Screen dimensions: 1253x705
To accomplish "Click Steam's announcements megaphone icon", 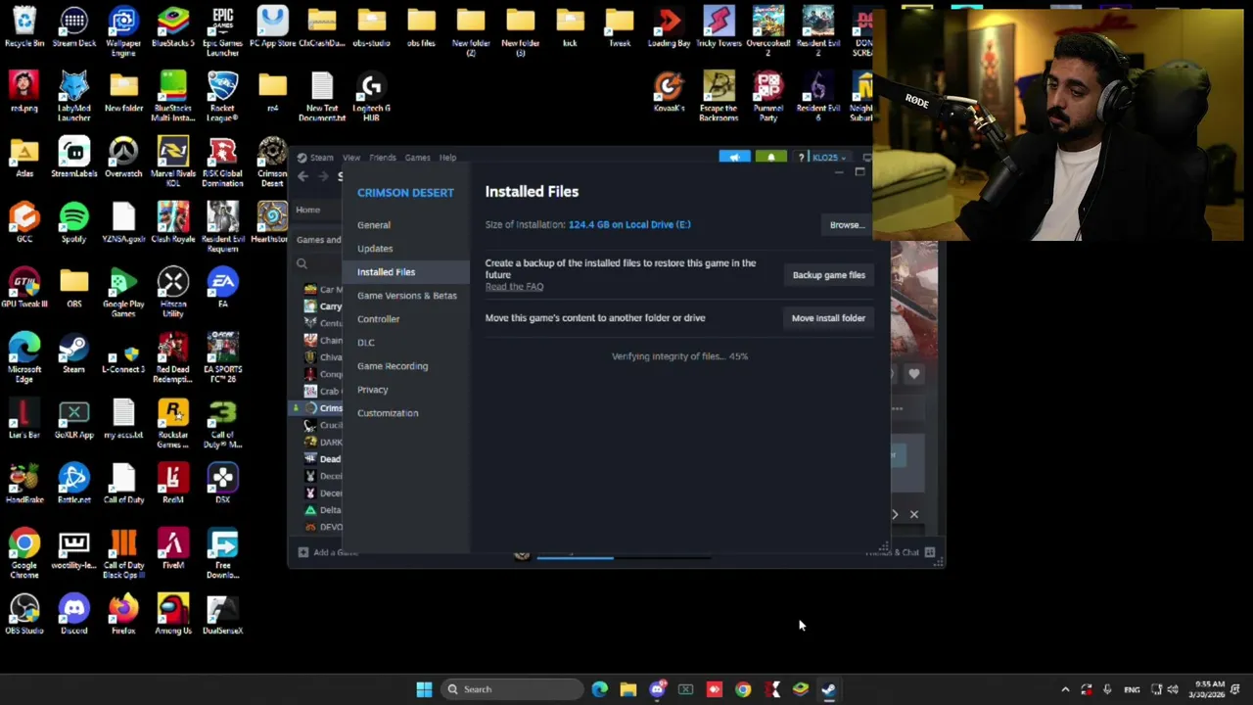I will (x=734, y=157).
